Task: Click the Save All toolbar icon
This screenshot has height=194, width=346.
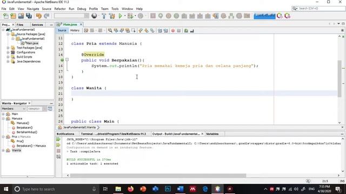Action: (x=29, y=16)
